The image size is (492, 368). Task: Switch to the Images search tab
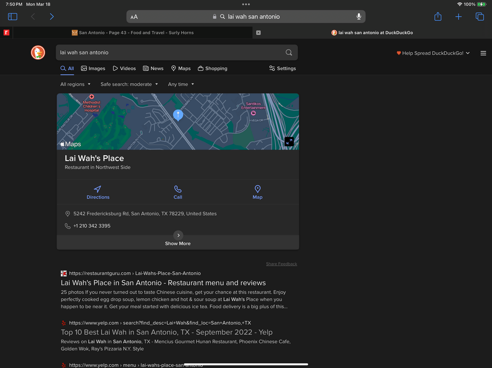tap(93, 69)
